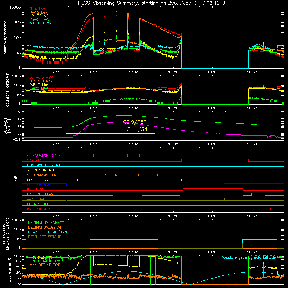Click the DECIMATION_ENERGY legend label
The image size is (288, 288).
click(46, 222)
